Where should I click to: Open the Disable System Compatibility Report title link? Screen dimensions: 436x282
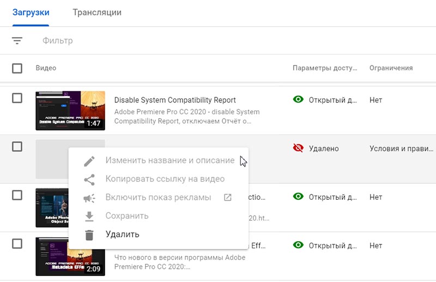click(175, 100)
